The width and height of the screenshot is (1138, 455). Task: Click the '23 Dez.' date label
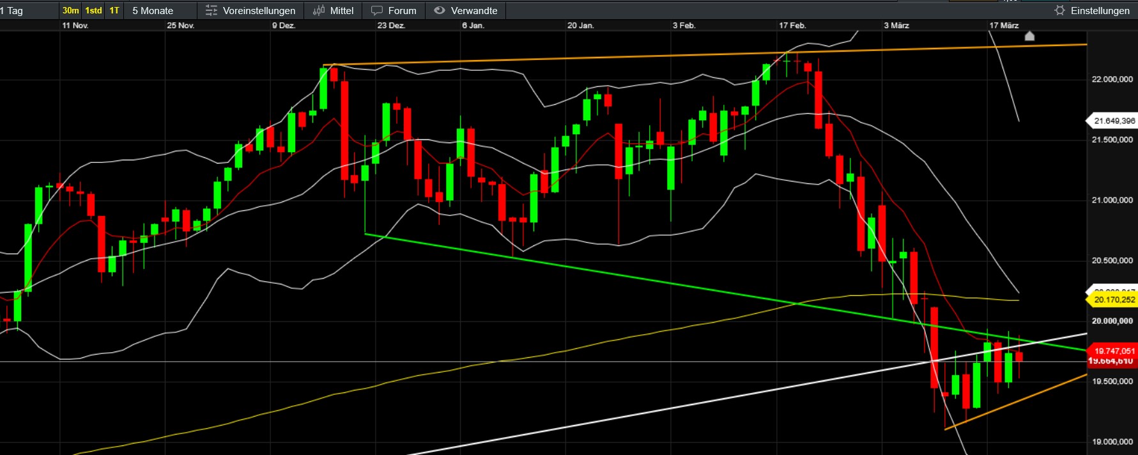(x=391, y=26)
